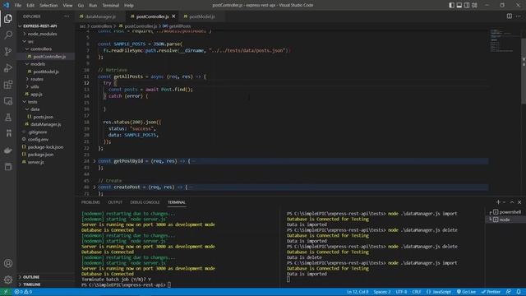Unfold the getPostById function

(95, 161)
